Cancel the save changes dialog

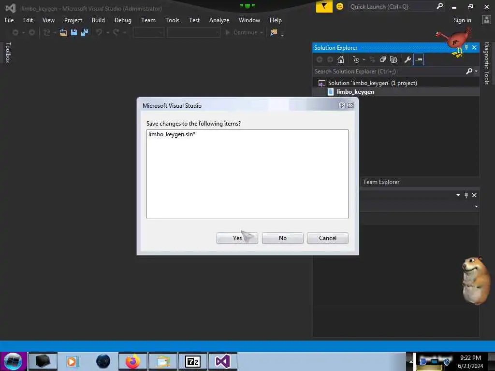click(x=328, y=238)
